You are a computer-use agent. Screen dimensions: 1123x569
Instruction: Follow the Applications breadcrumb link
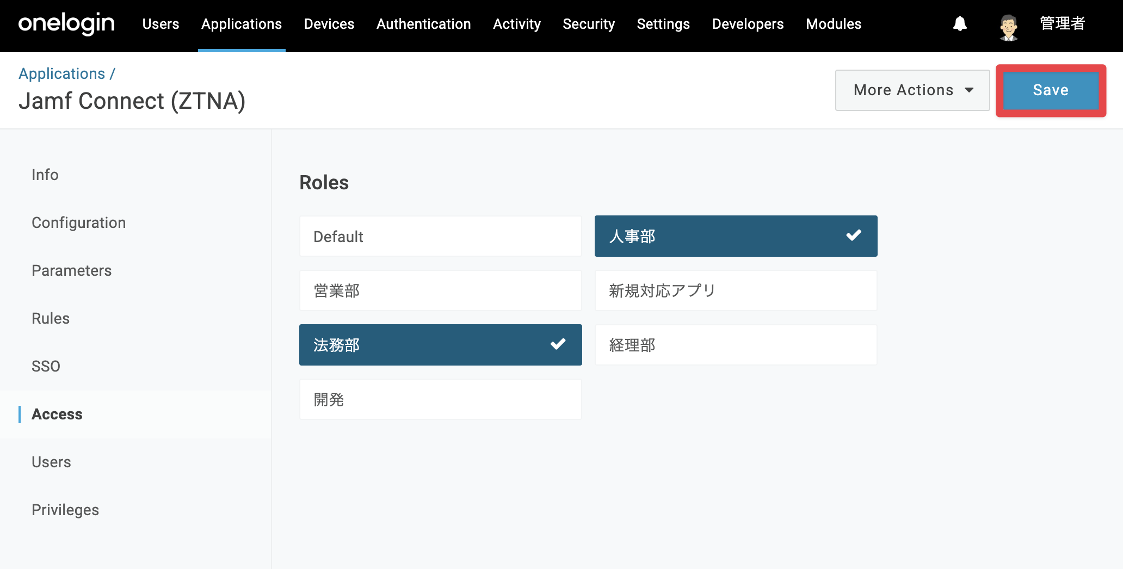click(62, 73)
